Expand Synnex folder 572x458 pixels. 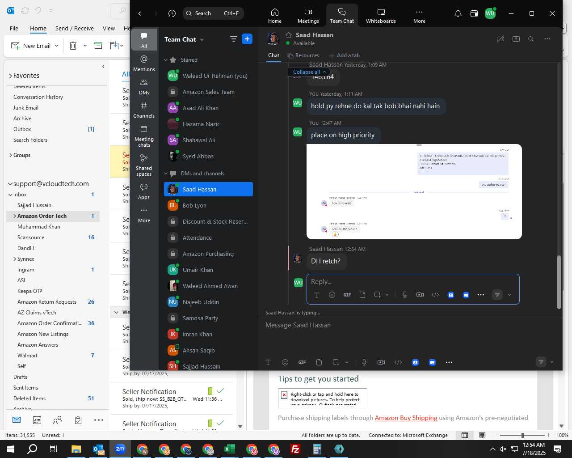(15, 259)
